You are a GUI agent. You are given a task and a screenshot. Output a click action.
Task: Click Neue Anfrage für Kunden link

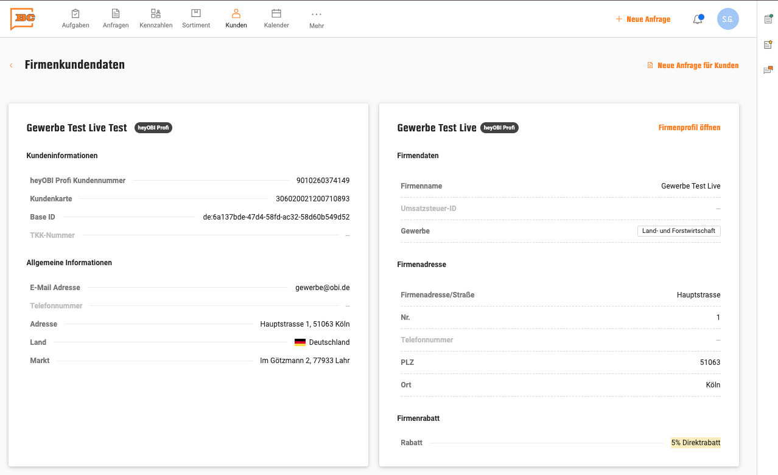click(693, 66)
